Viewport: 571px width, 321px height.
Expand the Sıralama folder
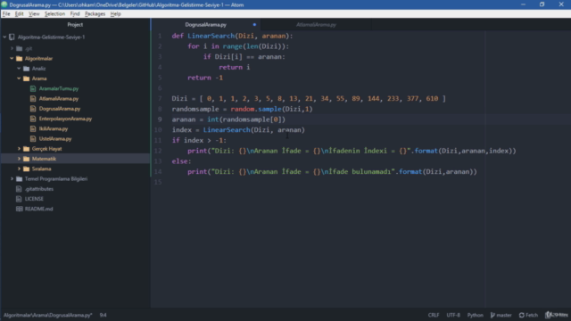tap(19, 169)
